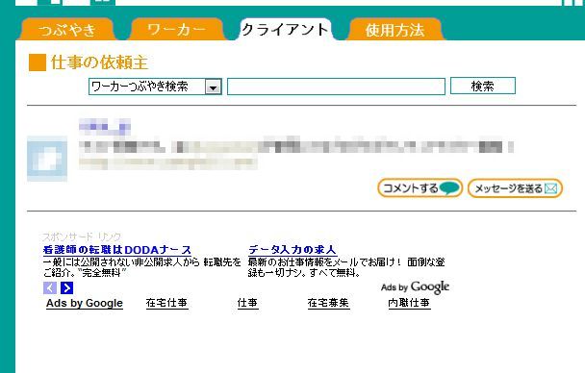Expand the ワーカーつぶやき検索 dropdown arrow
Viewport: 585px width, 373px height.
[213, 87]
